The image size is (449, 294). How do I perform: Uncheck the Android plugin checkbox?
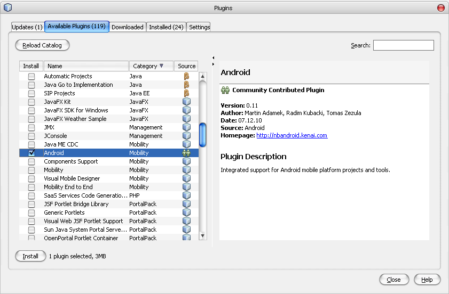click(x=31, y=153)
